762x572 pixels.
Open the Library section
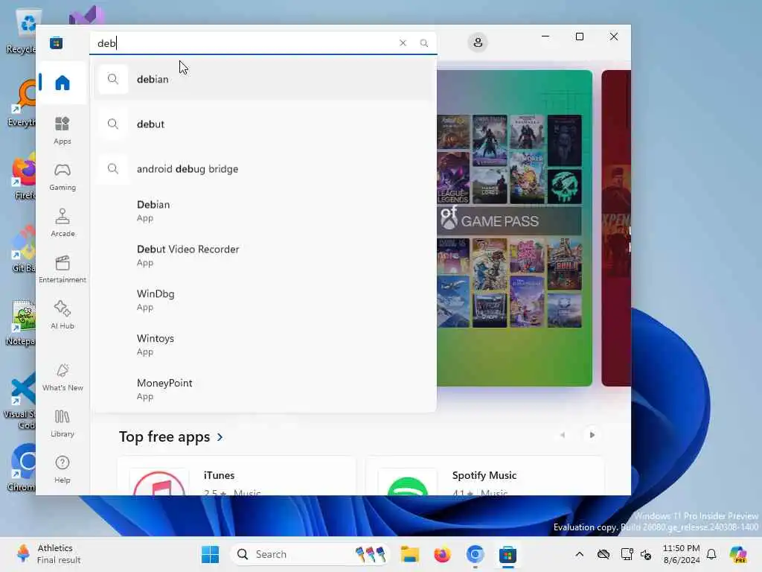pos(63,423)
